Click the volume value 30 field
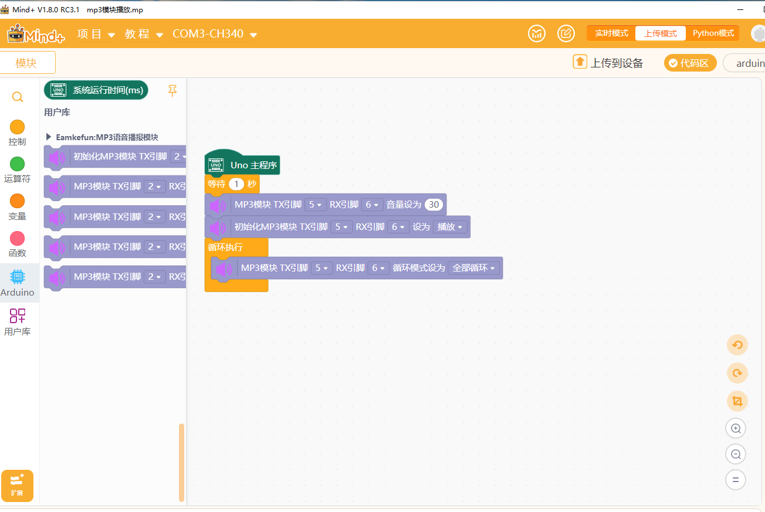Screen dimensions: 765x512 pos(434,205)
